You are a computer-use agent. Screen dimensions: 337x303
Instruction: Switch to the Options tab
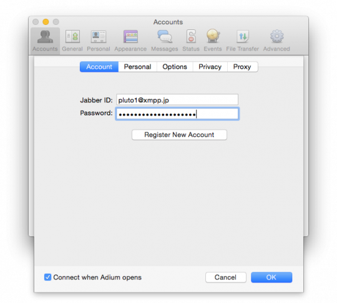(x=175, y=67)
